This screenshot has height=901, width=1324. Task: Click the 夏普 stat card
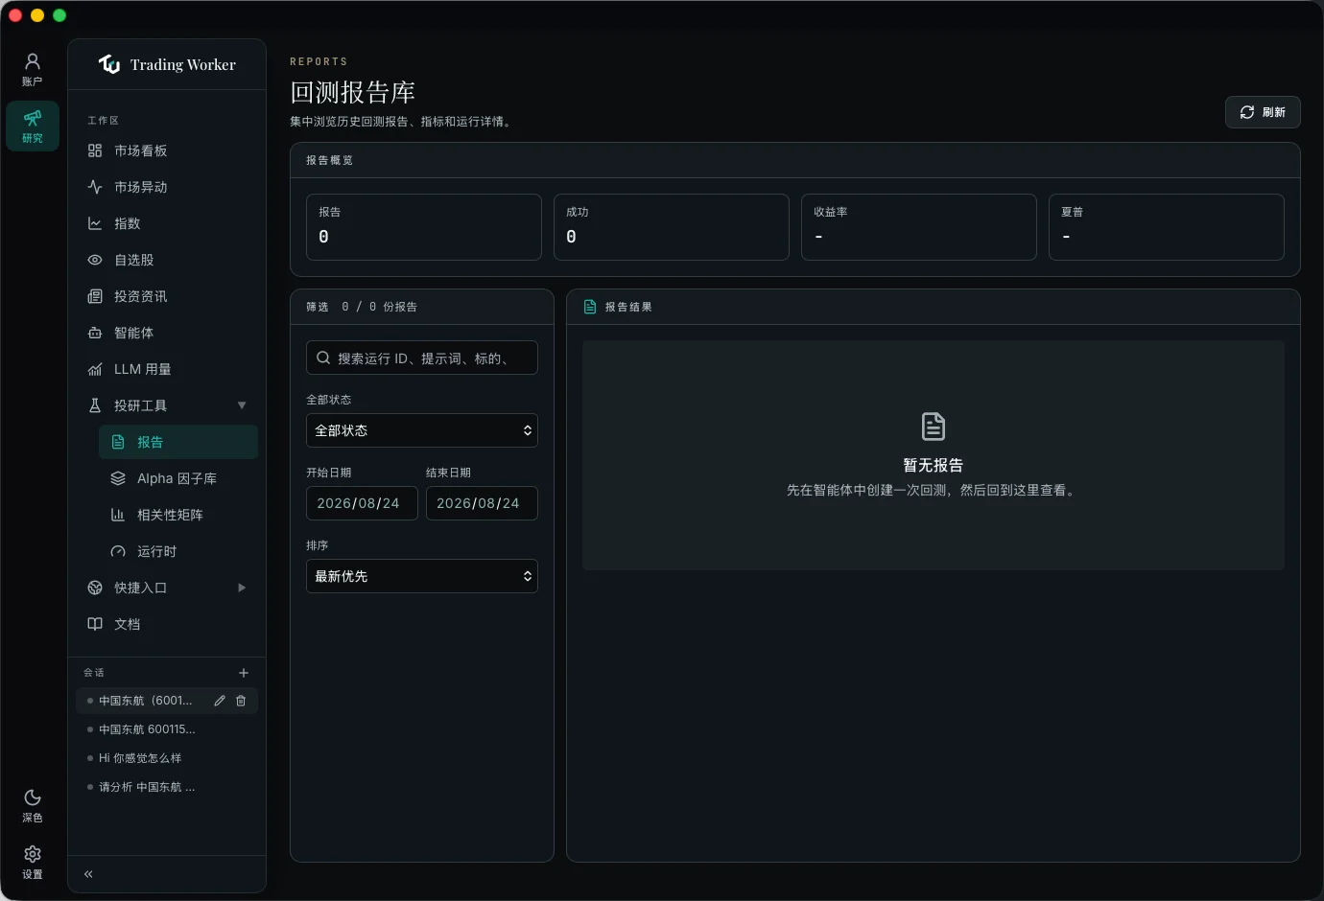[1167, 227]
